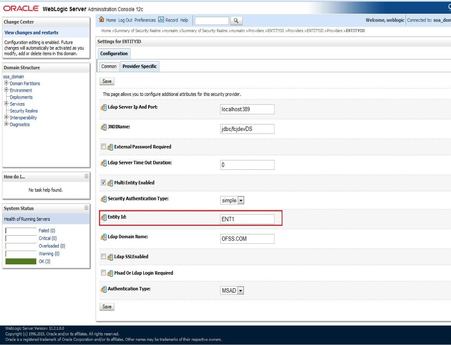This screenshot has width=451, height=345.
Task: Open Help in the toolbar
Action: (x=184, y=20)
